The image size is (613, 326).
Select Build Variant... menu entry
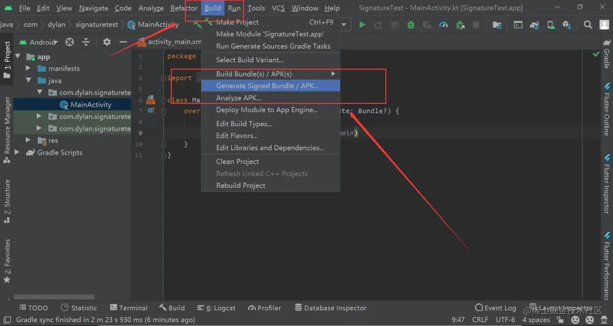point(271,60)
